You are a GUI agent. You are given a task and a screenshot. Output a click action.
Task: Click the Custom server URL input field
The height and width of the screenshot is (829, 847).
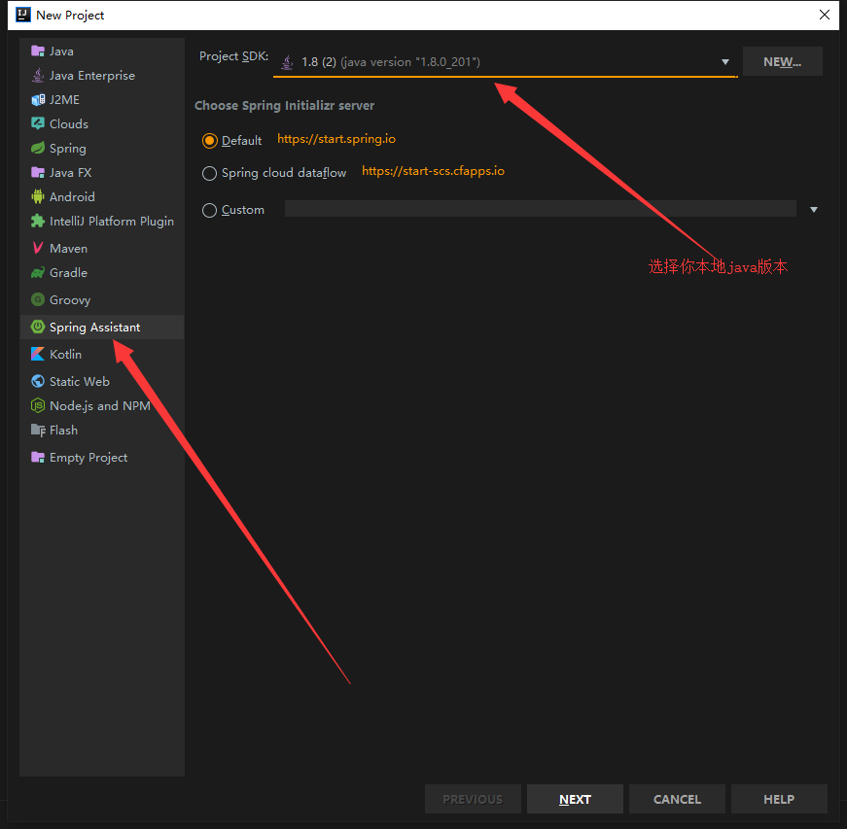[540, 209]
